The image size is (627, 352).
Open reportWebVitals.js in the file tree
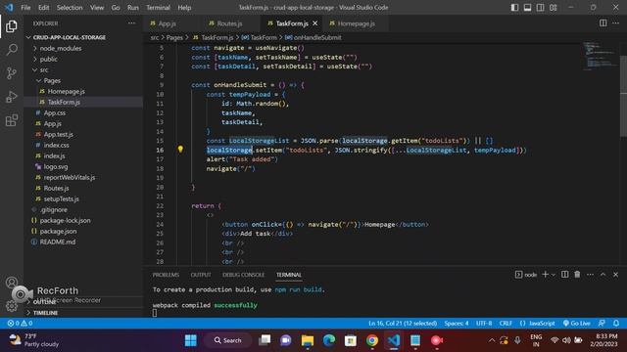[70, 178]
